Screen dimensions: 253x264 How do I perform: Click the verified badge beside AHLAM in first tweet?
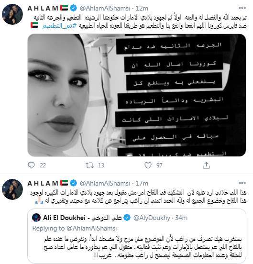pos(73,8)
